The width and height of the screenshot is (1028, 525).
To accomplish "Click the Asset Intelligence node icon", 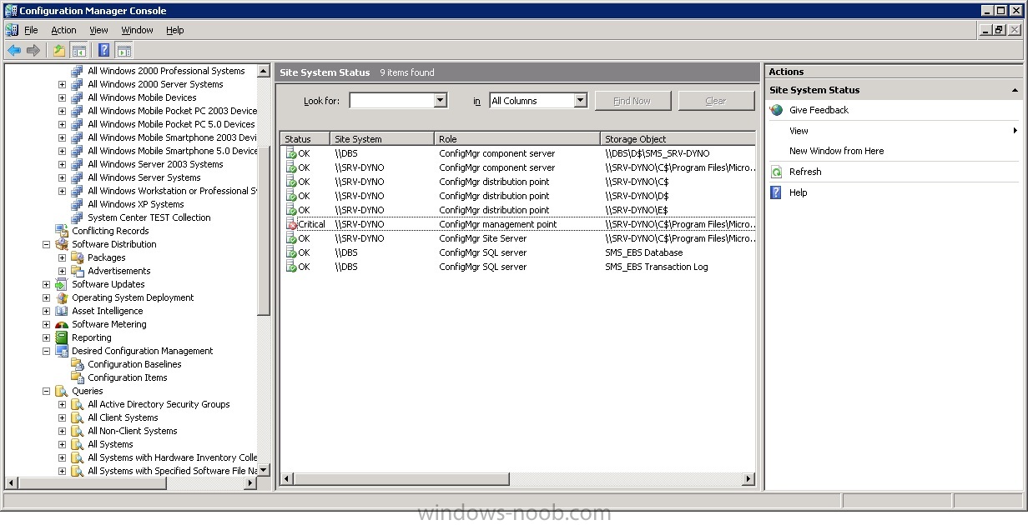I will (62, 311).
